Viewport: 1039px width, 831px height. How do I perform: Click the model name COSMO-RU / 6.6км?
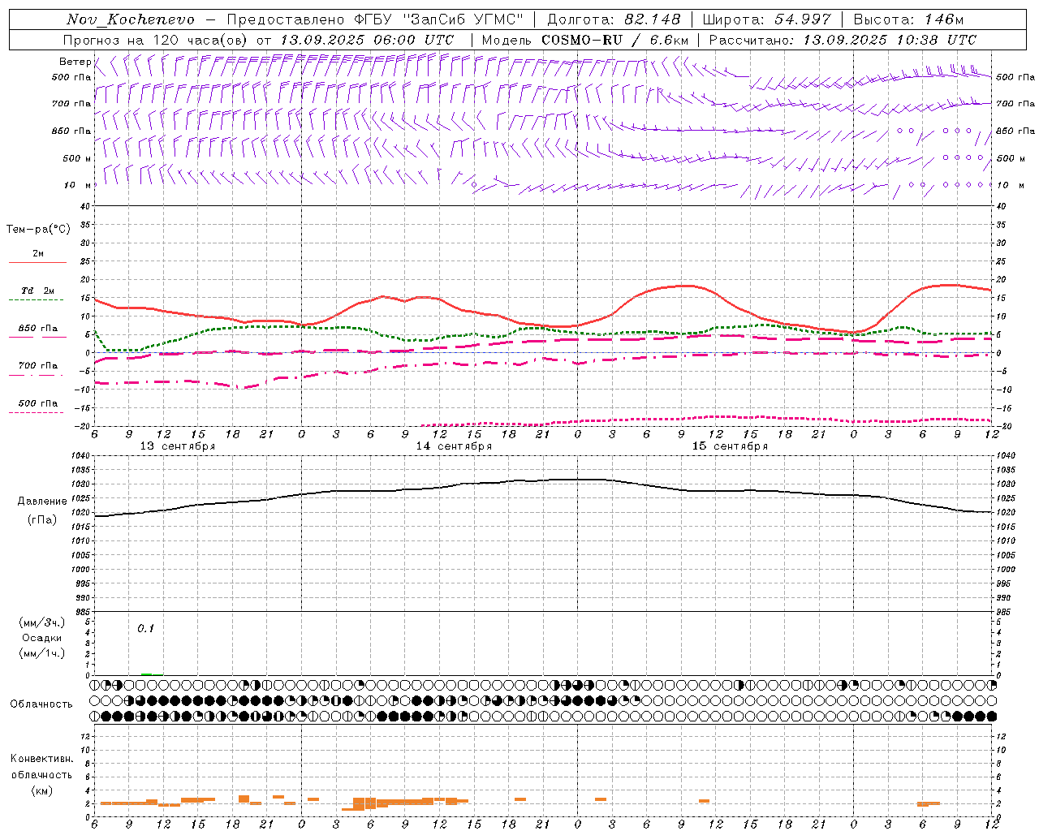coord(614,40)
